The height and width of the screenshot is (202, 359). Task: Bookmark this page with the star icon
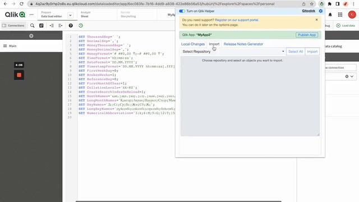(312, 4)
